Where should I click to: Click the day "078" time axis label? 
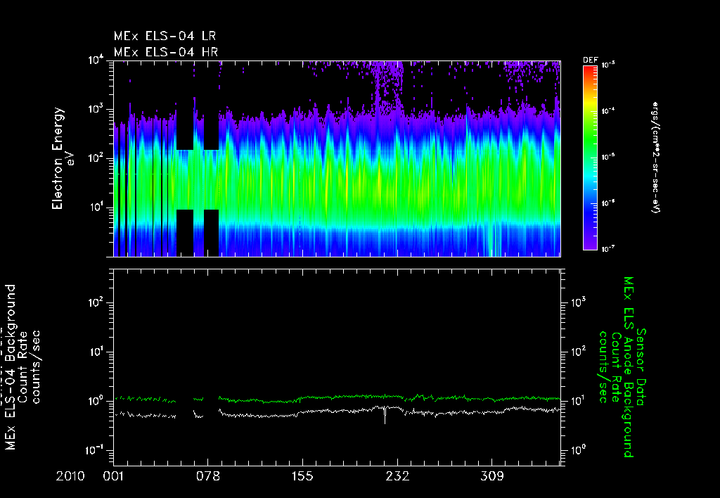[x=208, y=476]
